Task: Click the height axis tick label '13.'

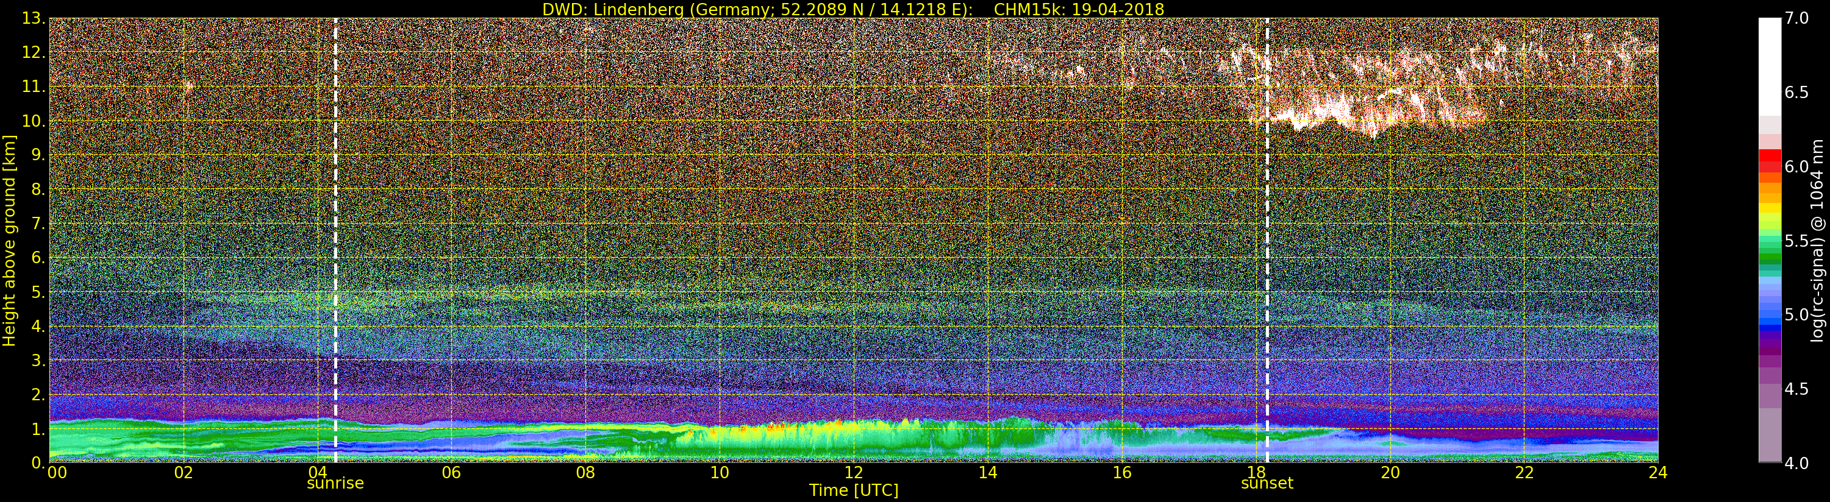Action: point(34,18)
